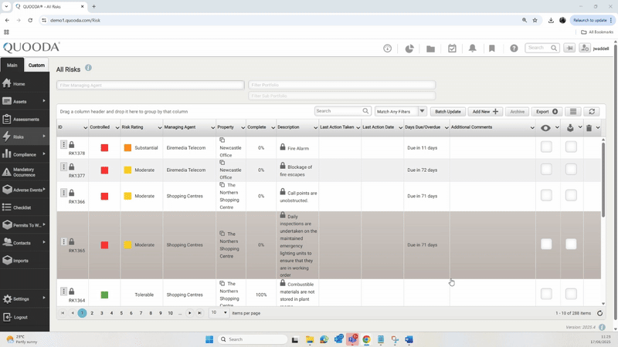Viewport: 618px width, 347px height.
Task: Switch to the Custom tab
Action: pyautogui.click(x=36, y=66)
